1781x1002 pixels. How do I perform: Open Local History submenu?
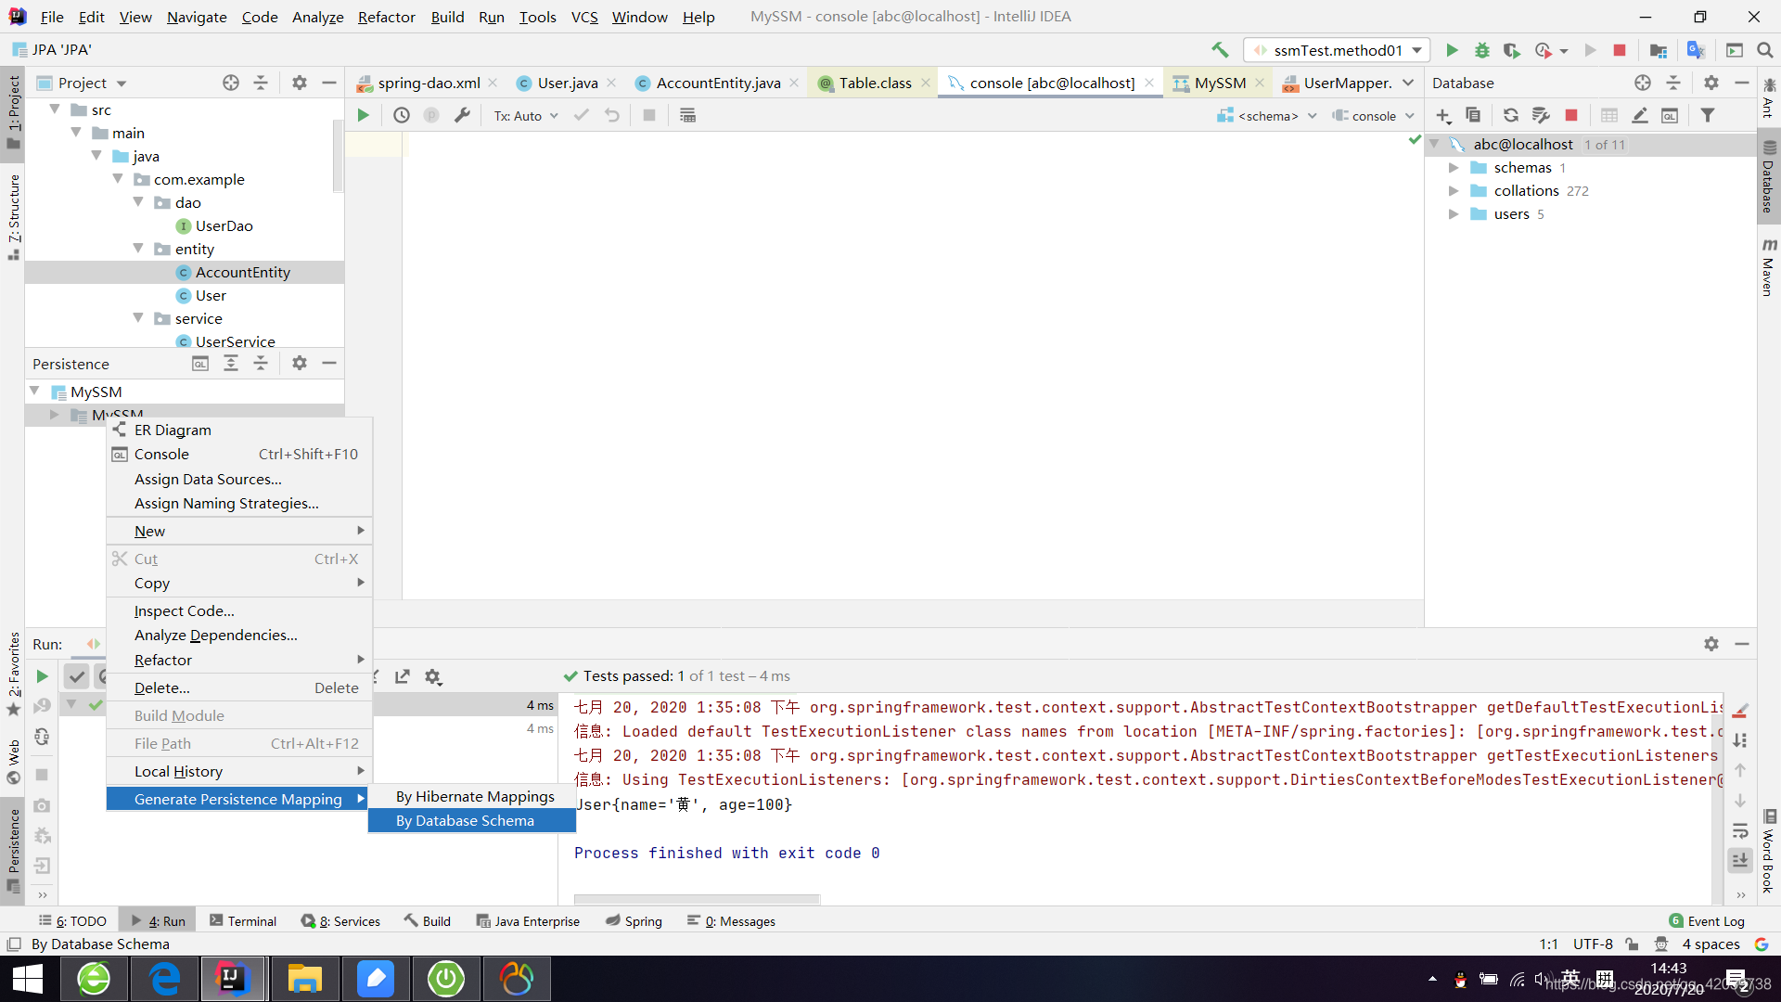coord(239,772)
